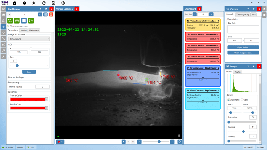Open settings gear in top toolbar
Screen dimensions: 267x150
[x=24, y=3]
